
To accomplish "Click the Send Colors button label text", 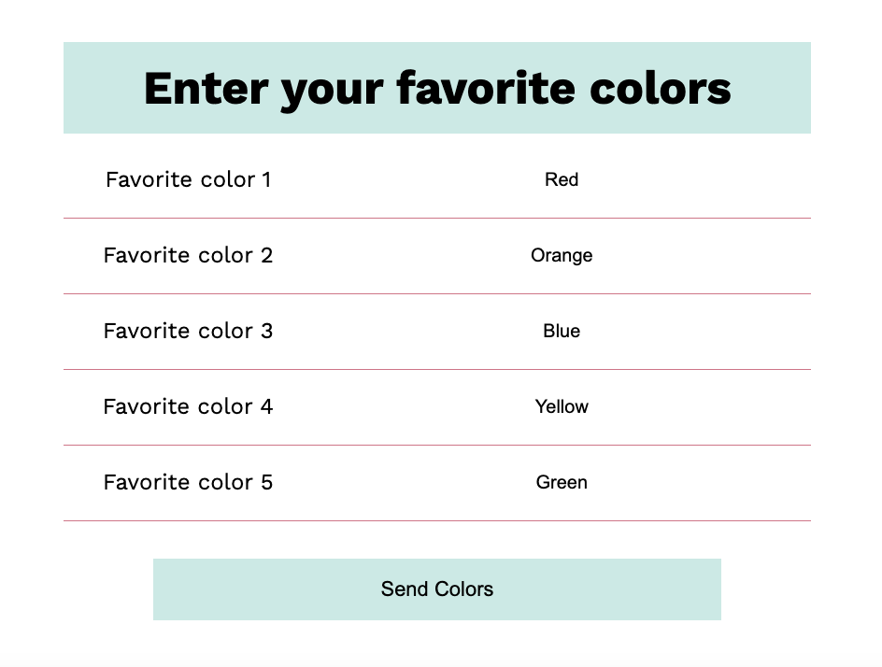I will (436, 589).
